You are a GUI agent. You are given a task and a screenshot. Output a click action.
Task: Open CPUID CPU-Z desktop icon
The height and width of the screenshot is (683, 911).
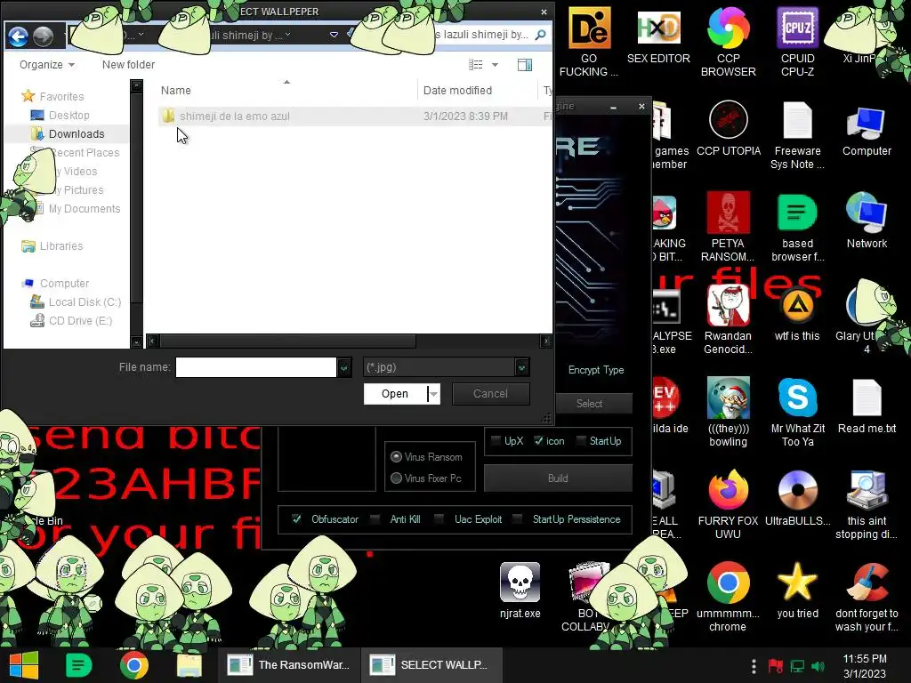pyautogui.click(x=797, y=43)
